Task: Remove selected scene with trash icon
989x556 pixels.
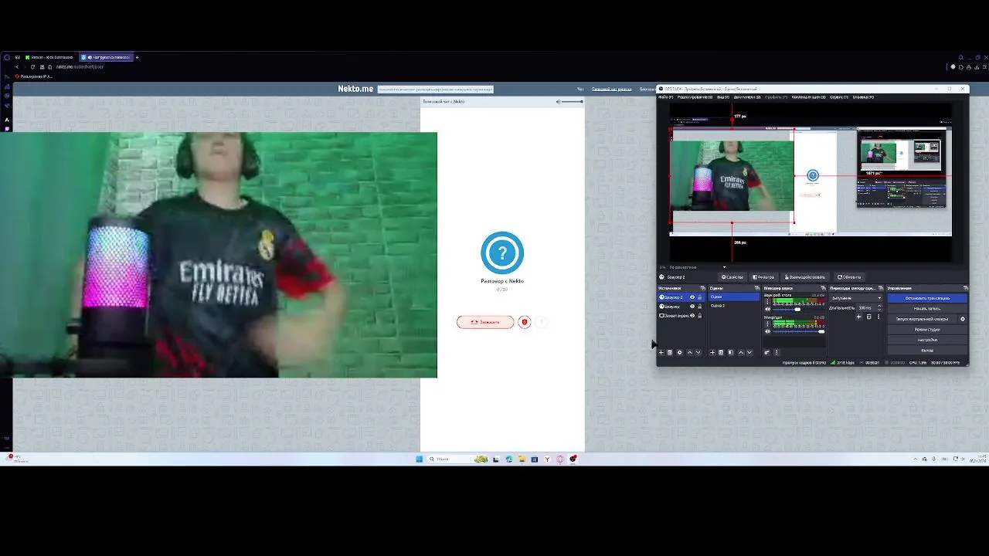Action: 721,353
